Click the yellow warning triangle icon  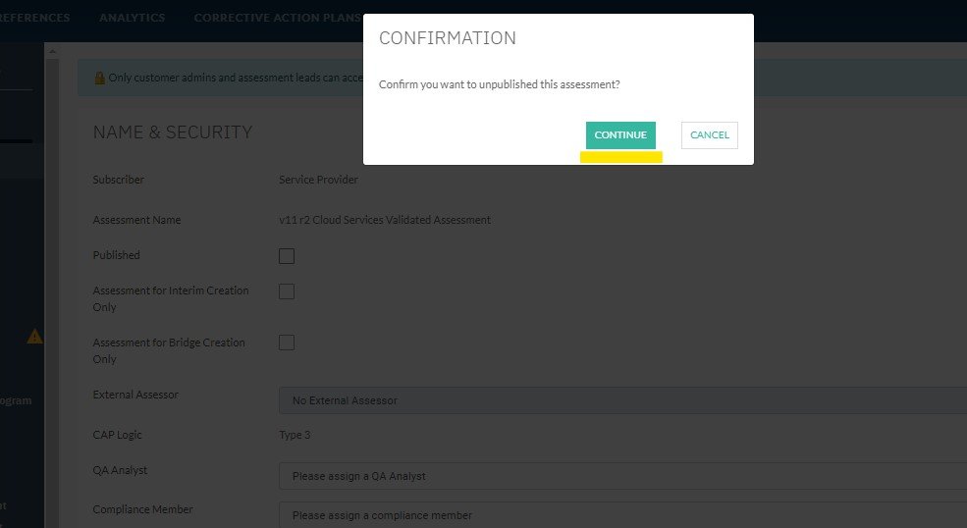point(35,337)
